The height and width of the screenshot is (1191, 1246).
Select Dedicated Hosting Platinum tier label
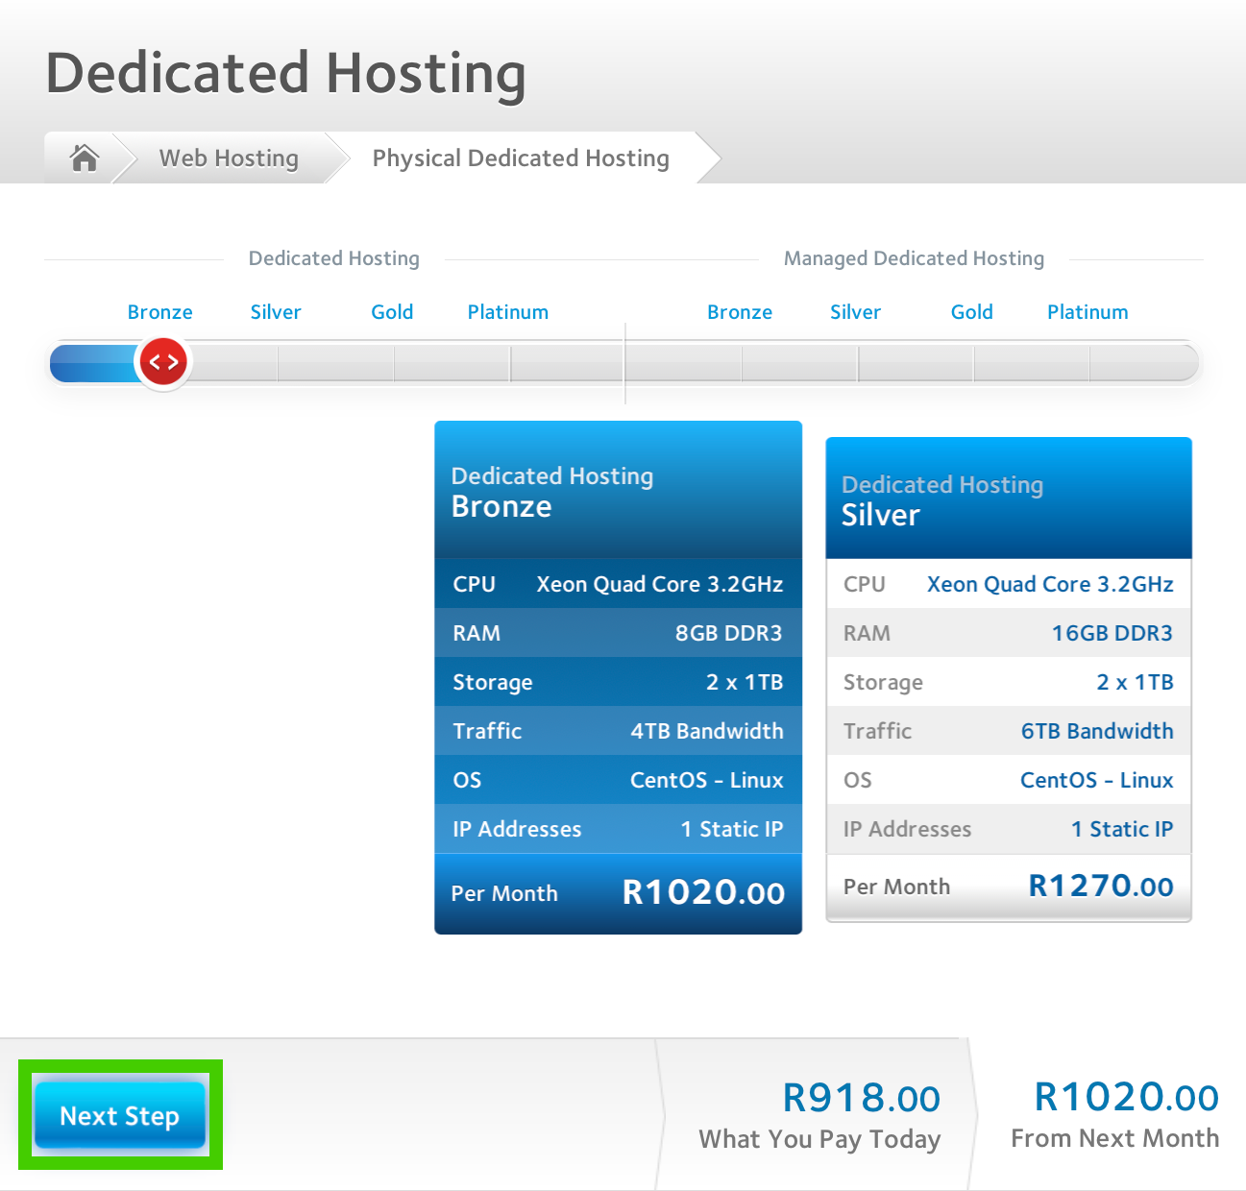(507, 312)
